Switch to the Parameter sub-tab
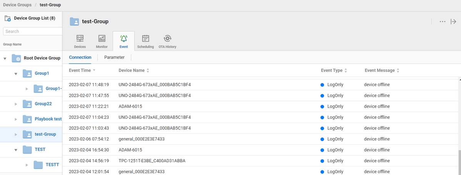 click(x=114, y=57)
